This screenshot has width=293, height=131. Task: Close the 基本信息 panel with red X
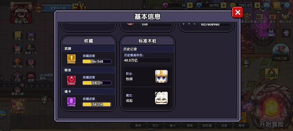[x=237, y=12]
